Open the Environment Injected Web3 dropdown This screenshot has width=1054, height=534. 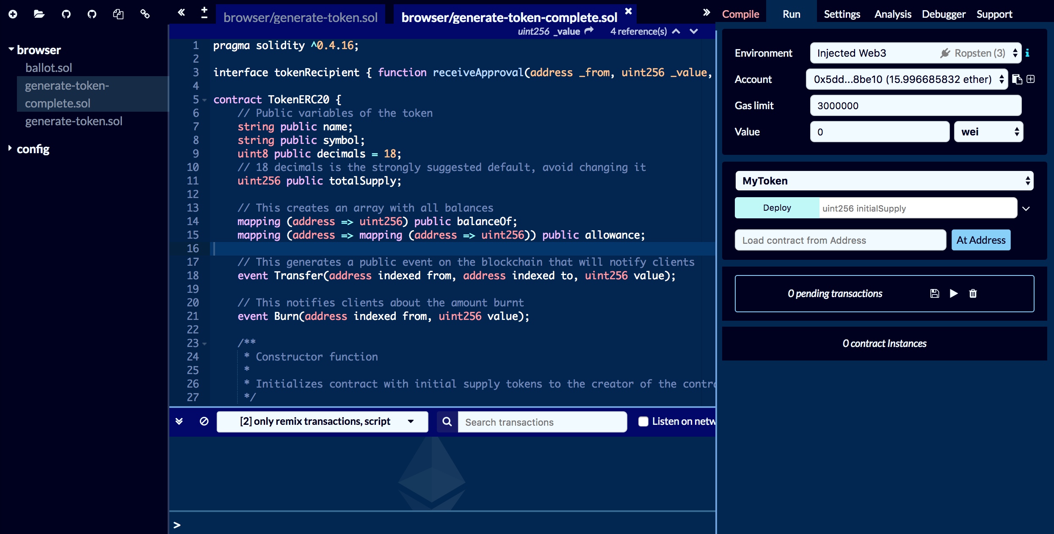click(915, 53)
